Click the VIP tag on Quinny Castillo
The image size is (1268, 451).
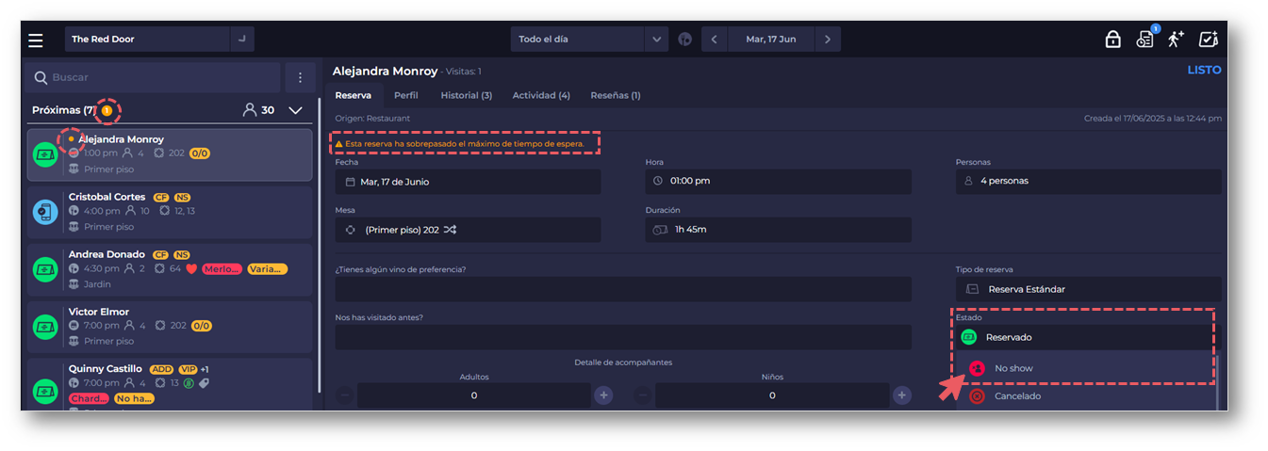pos(187,369)
